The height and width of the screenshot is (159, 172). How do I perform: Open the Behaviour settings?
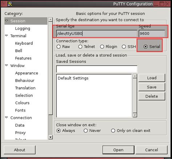(25, 81)
